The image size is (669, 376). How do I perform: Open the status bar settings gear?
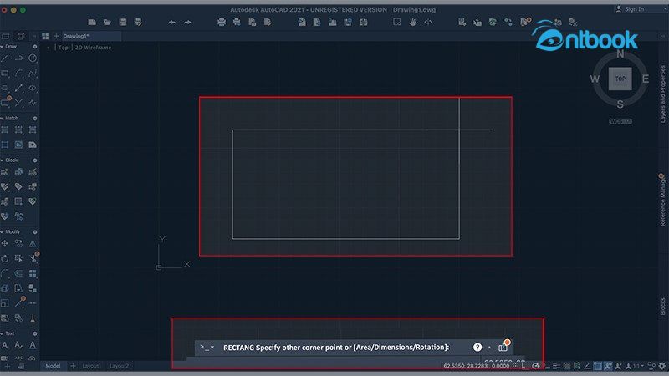point(662,366)
